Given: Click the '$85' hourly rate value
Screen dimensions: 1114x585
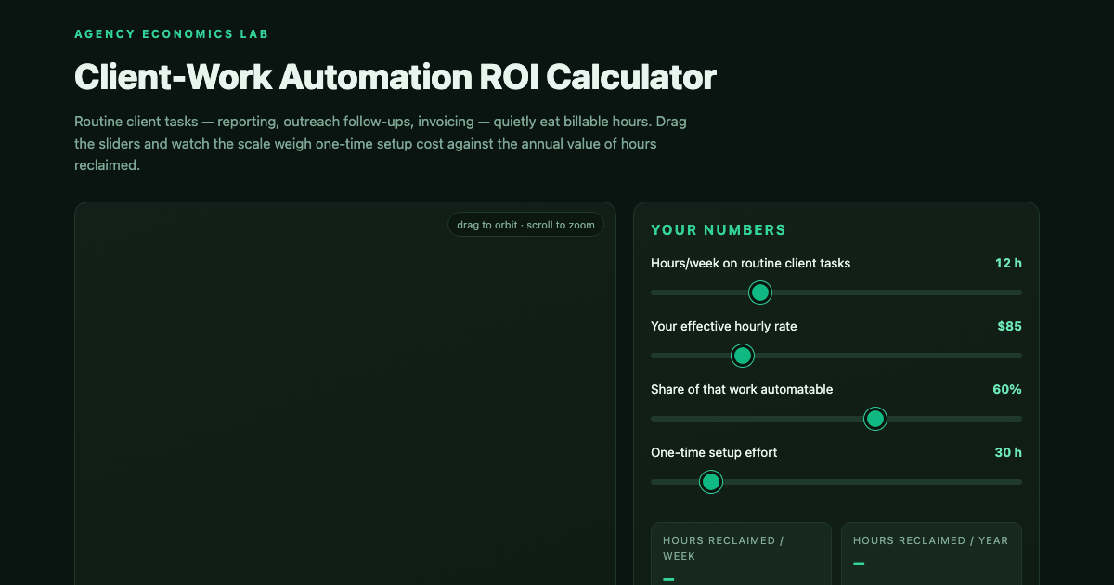Looking at the screenshot, I should (x=1009, y=326).
